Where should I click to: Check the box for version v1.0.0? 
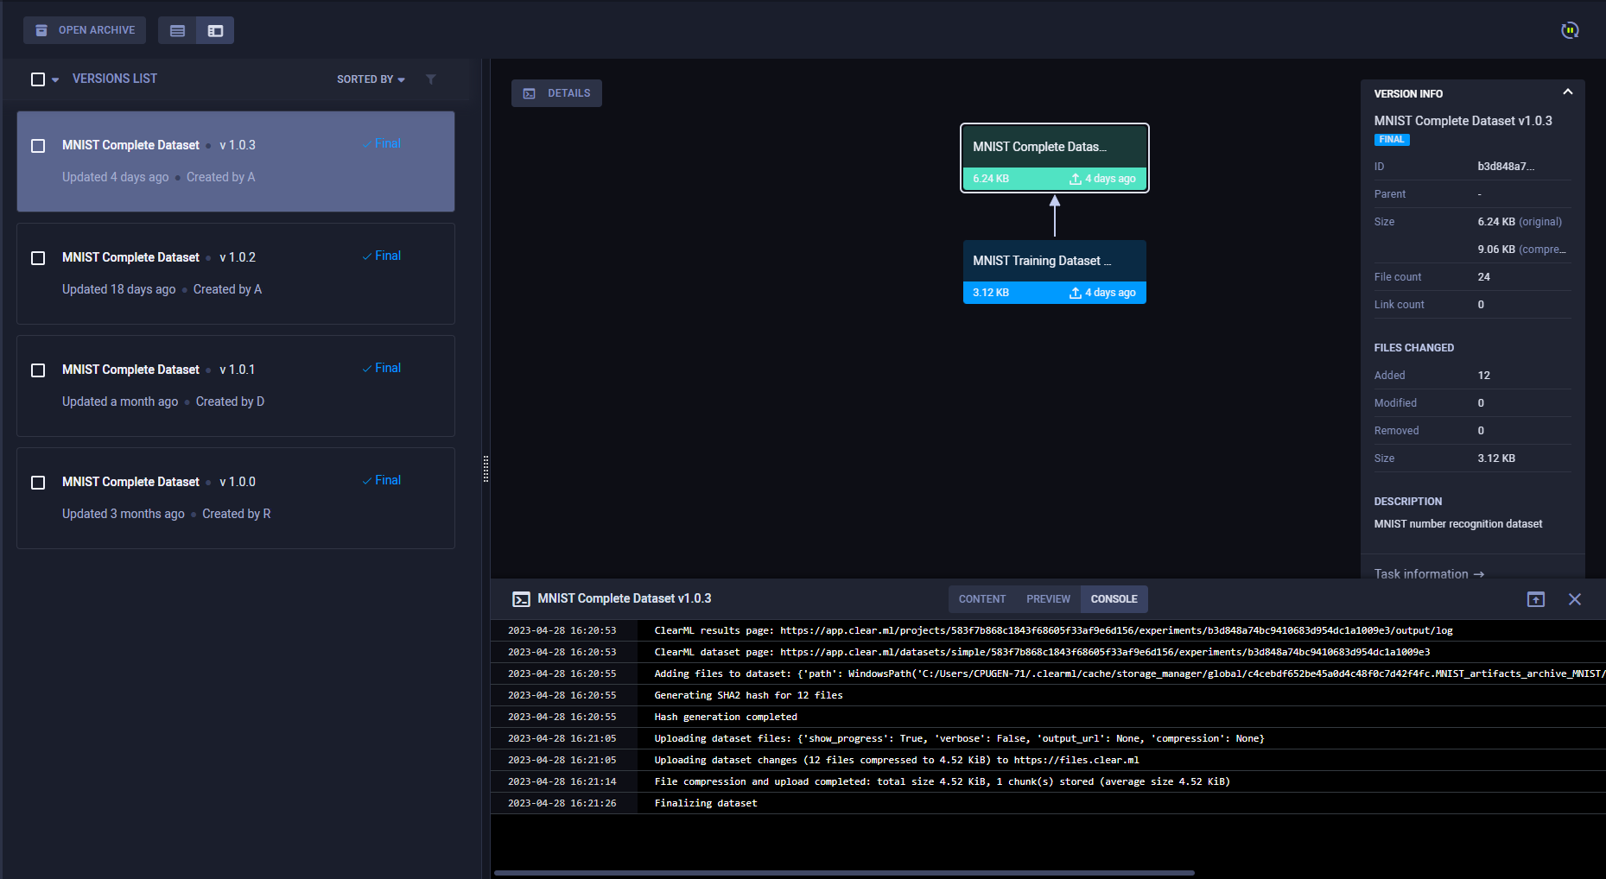coord(38,483)
